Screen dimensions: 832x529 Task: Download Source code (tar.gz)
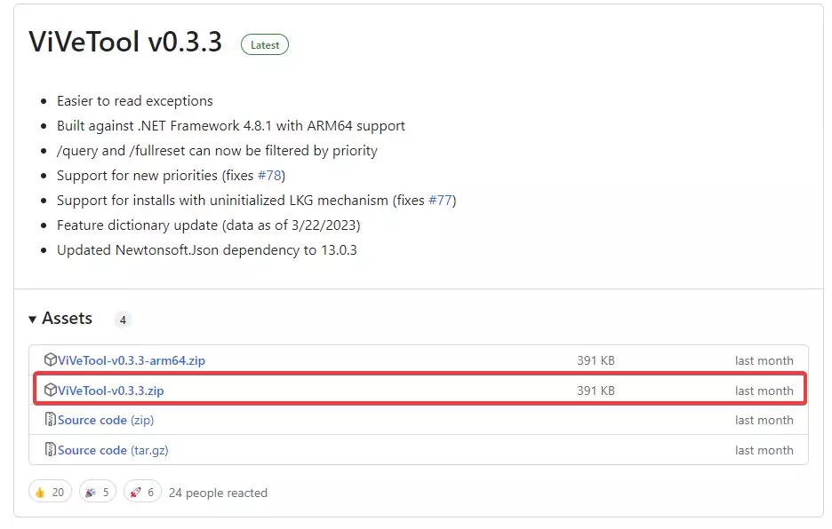click(x=113, y=450)
